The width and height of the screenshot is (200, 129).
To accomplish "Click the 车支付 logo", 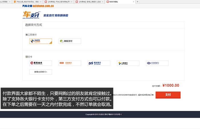I will [x=32, y=15].
